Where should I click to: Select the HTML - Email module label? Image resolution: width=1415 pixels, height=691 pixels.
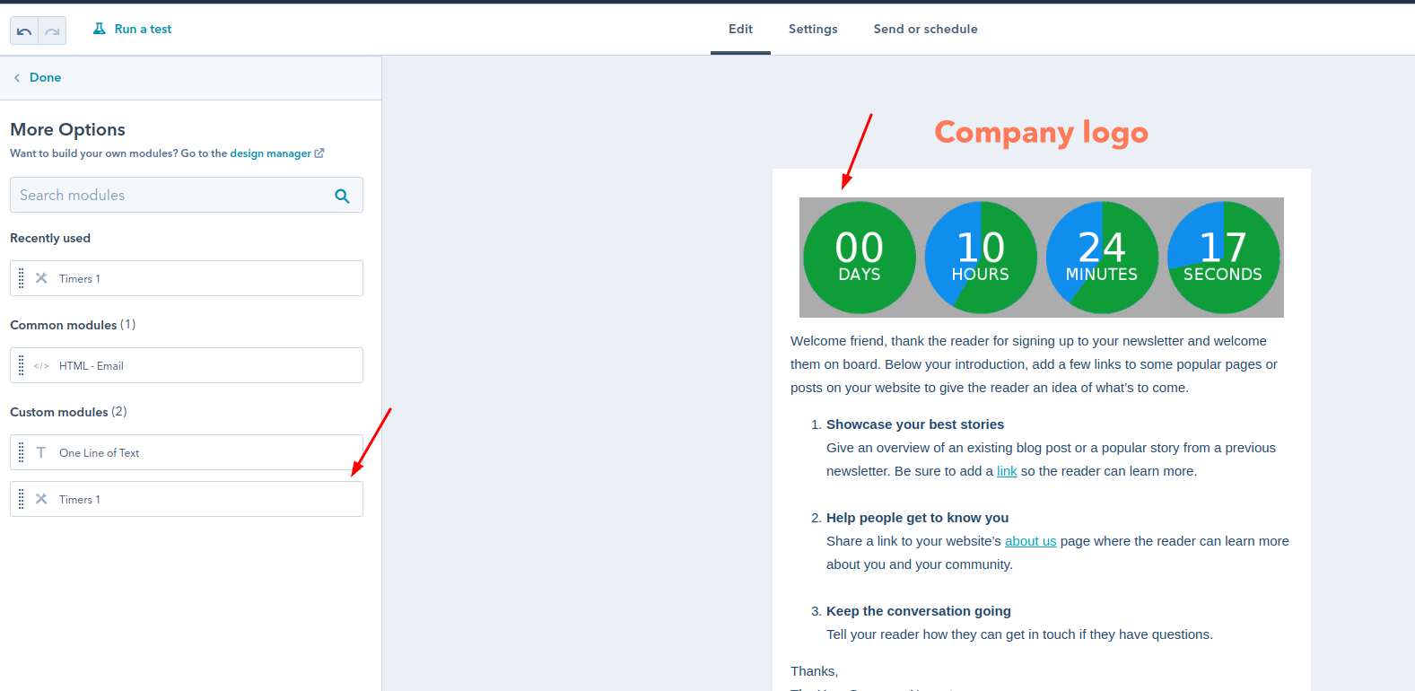click(x=92, y=366)
